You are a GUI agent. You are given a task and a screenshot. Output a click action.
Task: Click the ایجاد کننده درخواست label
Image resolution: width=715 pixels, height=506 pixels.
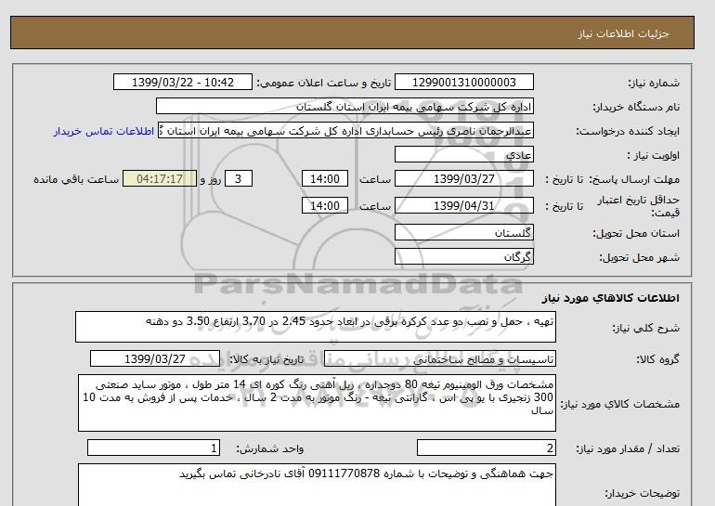point(628,132)
